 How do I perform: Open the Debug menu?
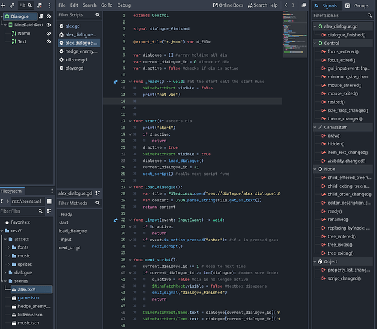pyautogui.click(x=124, y=5)
